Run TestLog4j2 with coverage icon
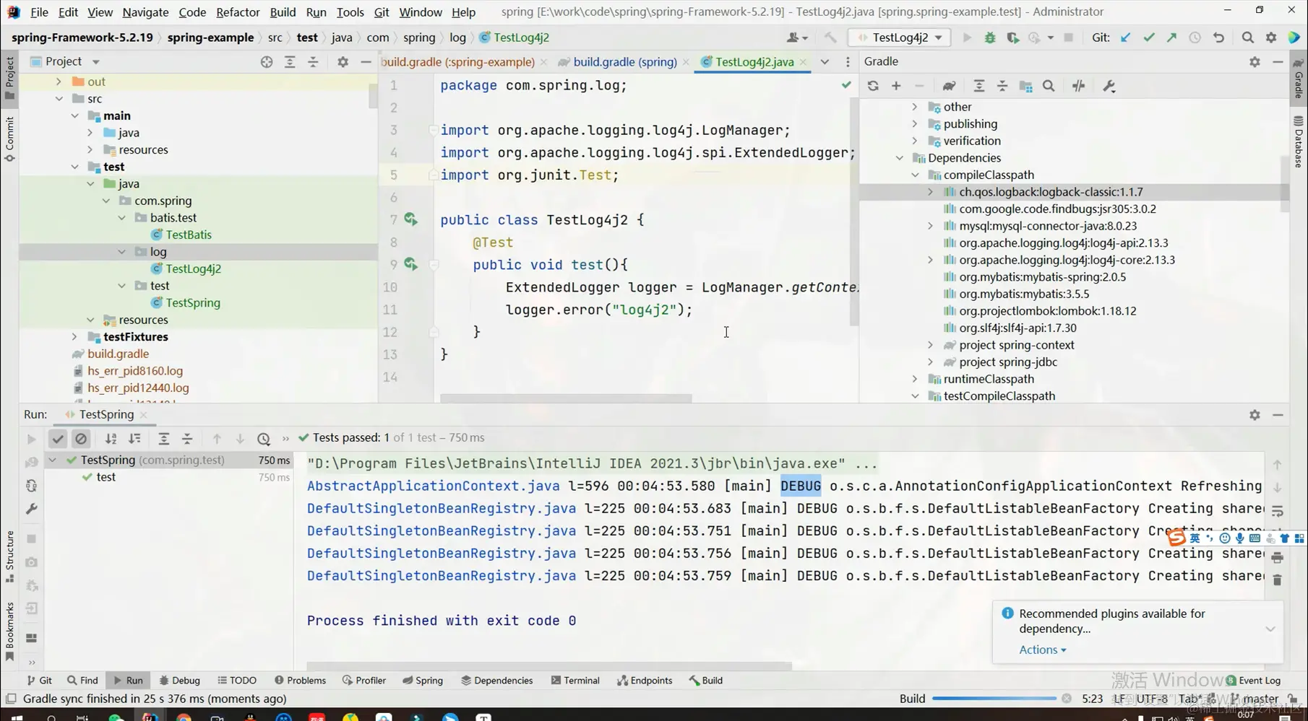 point(1013,38)
